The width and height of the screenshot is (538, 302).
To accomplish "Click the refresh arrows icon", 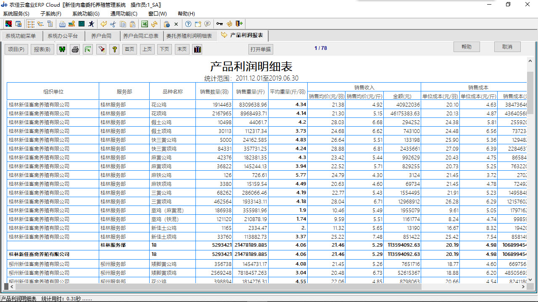I will coord(154,24).
